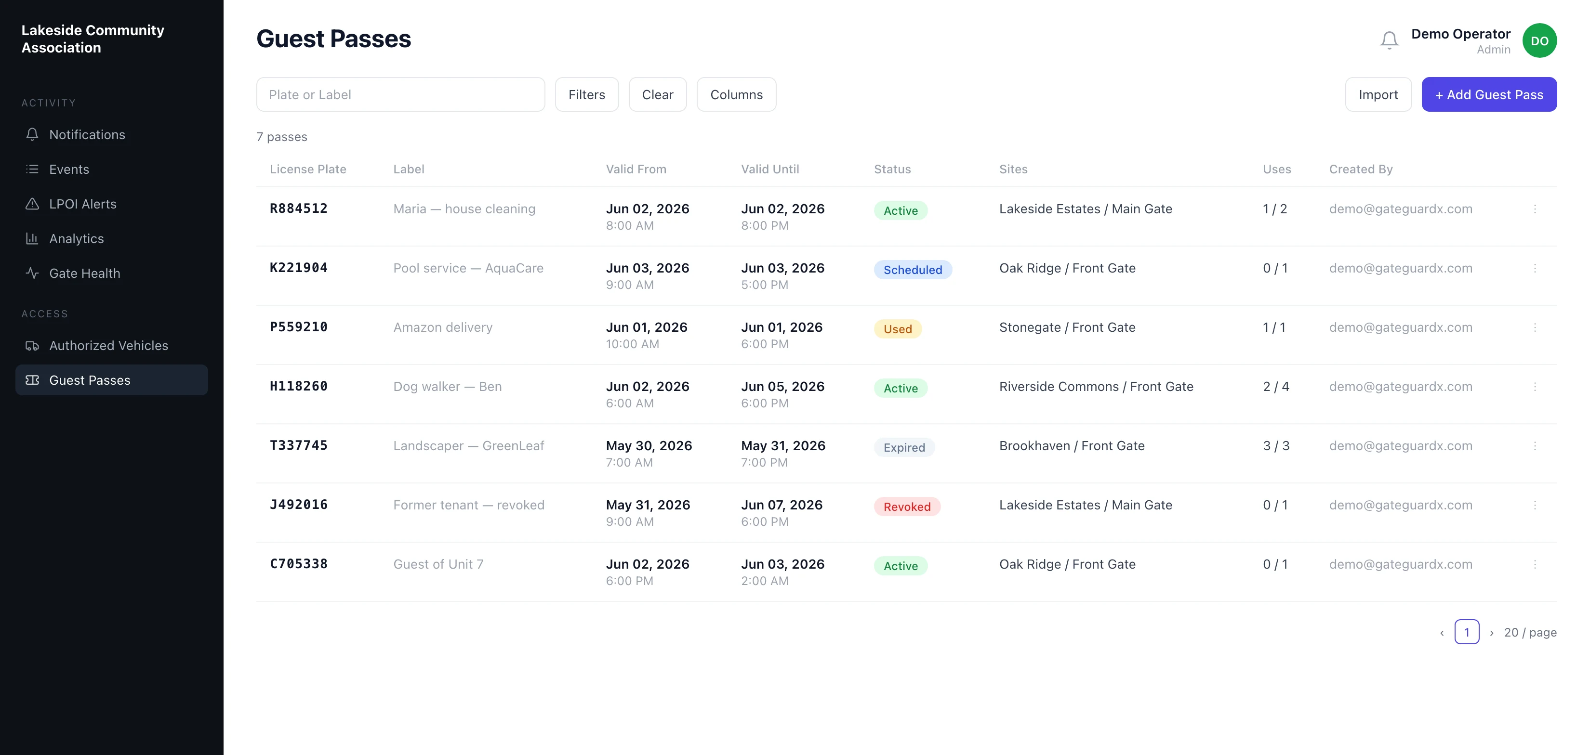Viewport: 1590px width, 755px height.
Task: Click the notification bell icon in header
Action: (1389, 41)
